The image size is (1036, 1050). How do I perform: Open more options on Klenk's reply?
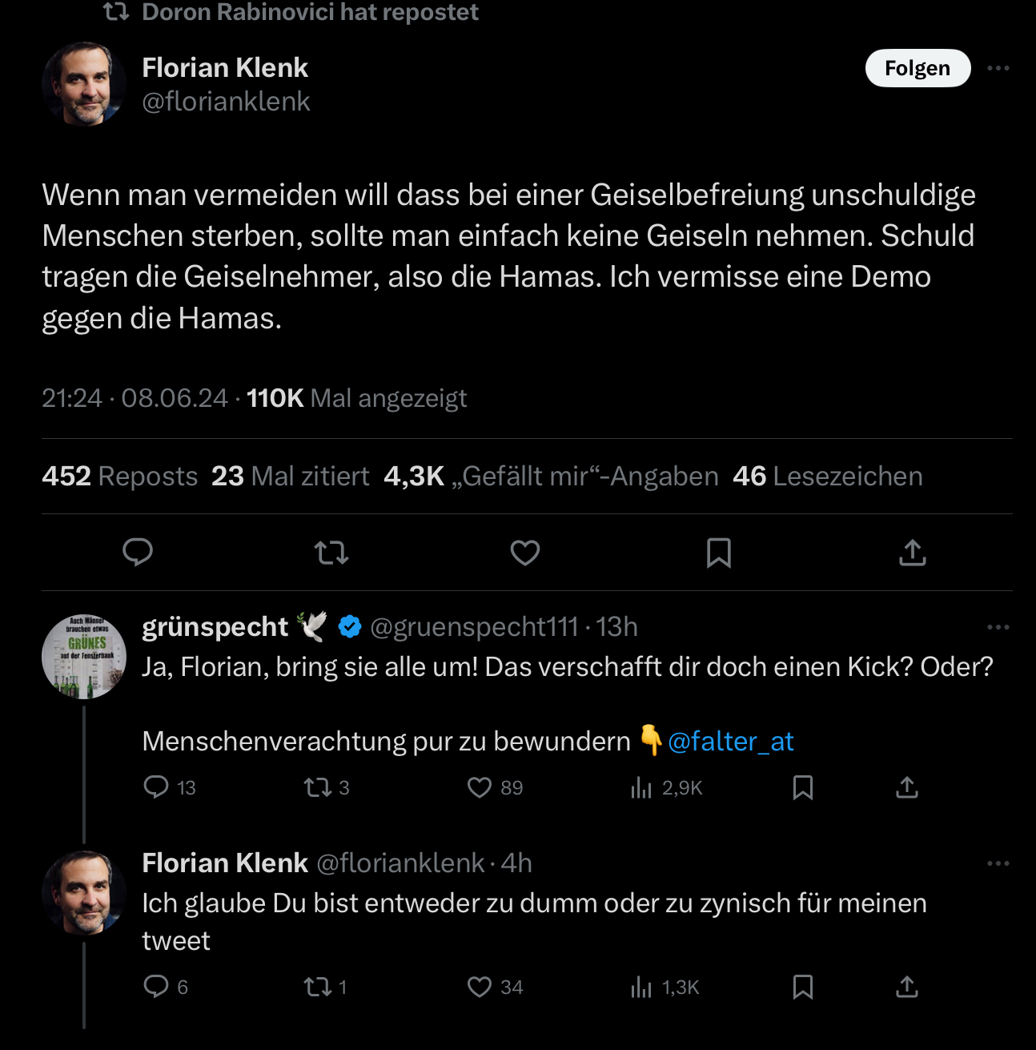998,863
